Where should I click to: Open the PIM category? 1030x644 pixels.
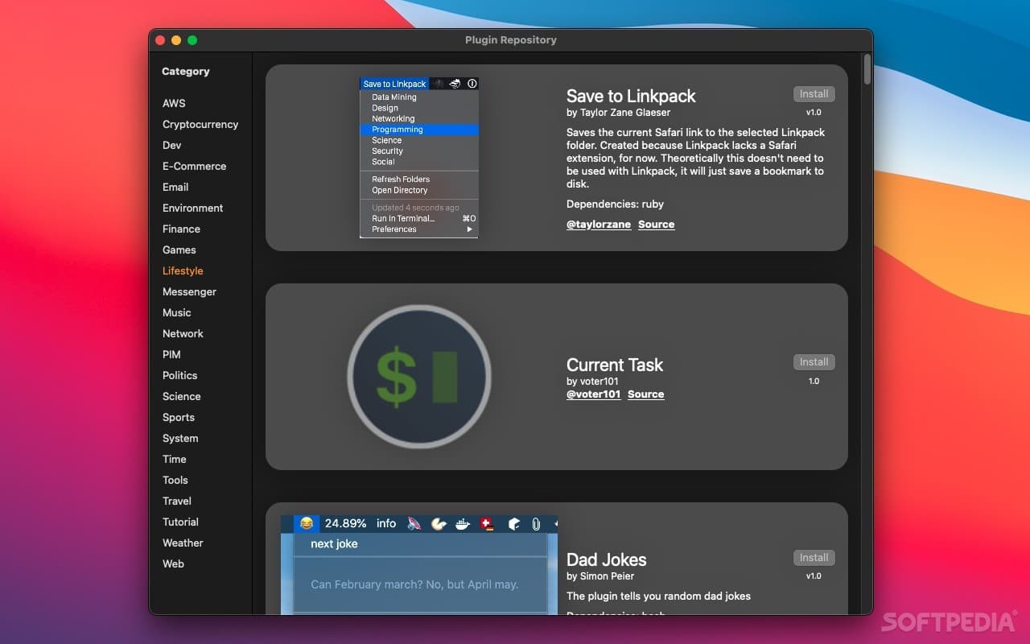(171, 354)
